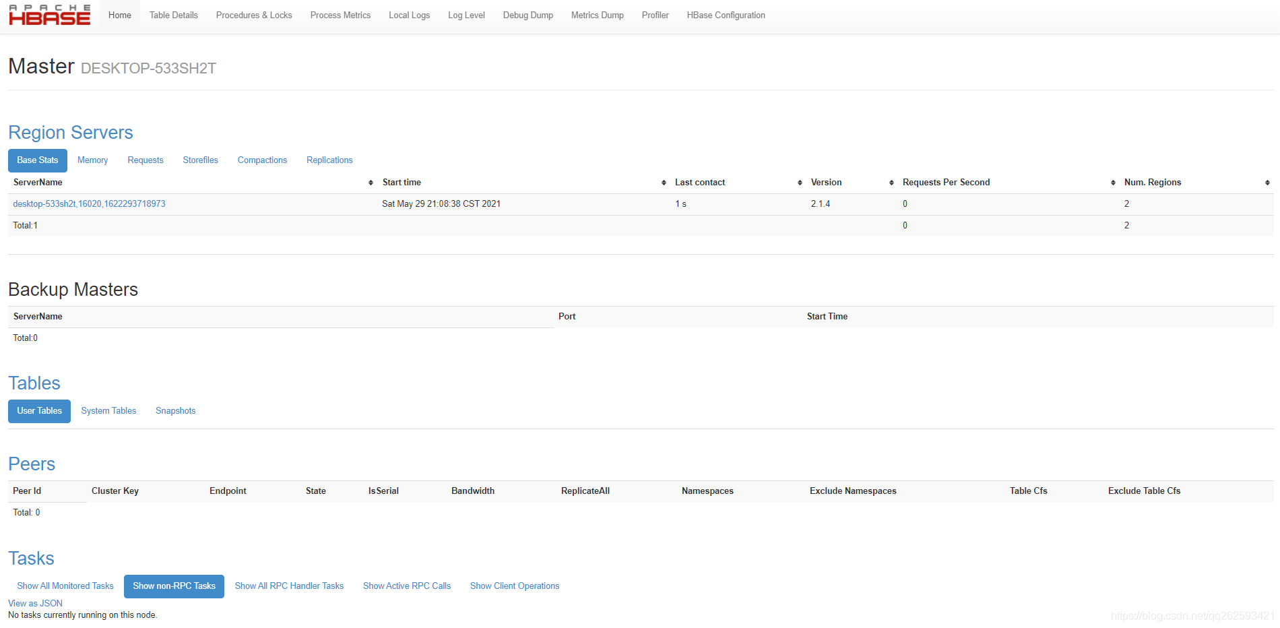
Task: Click the Table Cfs column header
Action: click(1028, 491)
